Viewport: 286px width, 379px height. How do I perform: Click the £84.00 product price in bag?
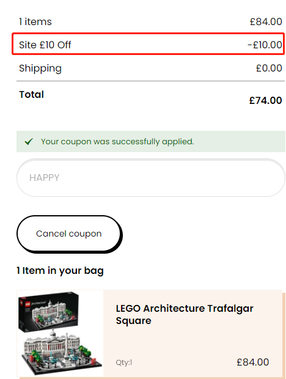pyautogui.click(x=252, y=362)
